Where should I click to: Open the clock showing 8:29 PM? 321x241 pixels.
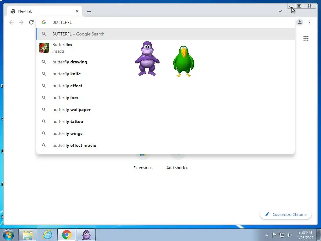tap(305, 235)
